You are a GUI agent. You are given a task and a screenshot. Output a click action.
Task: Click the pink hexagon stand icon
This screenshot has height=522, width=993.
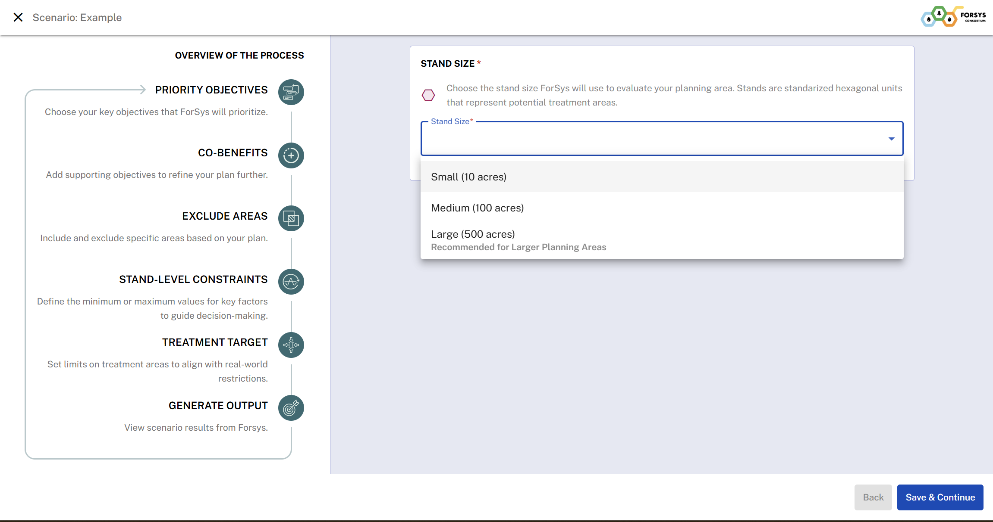[428, 95]
